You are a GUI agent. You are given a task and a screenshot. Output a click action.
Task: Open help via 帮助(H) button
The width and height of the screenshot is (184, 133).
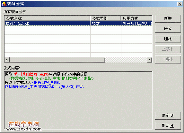pyautogui.click(x=168, y=126)
